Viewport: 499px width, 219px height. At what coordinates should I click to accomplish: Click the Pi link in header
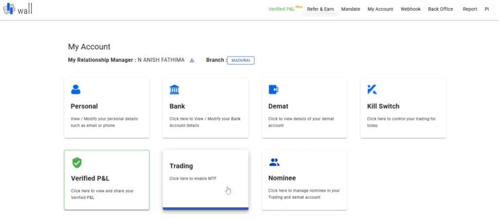tap(487, 9)
